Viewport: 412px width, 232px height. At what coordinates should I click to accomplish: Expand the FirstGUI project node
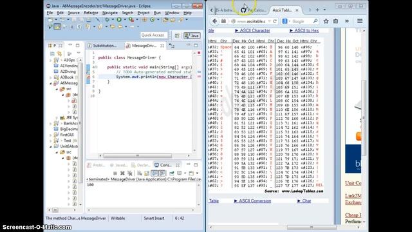(50, 135)
